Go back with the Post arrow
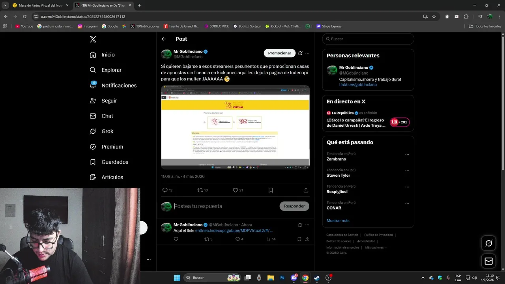 (164, 39)
